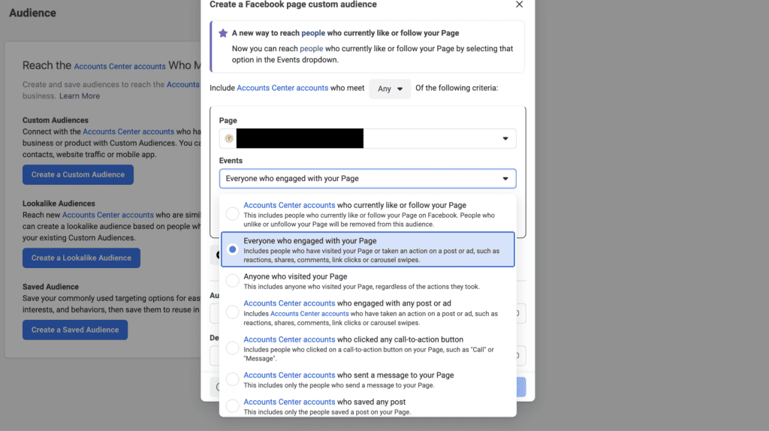The image size is (769, 431).
Task: Open the Any criteria dropdown
Action: [x=390, y=89]
